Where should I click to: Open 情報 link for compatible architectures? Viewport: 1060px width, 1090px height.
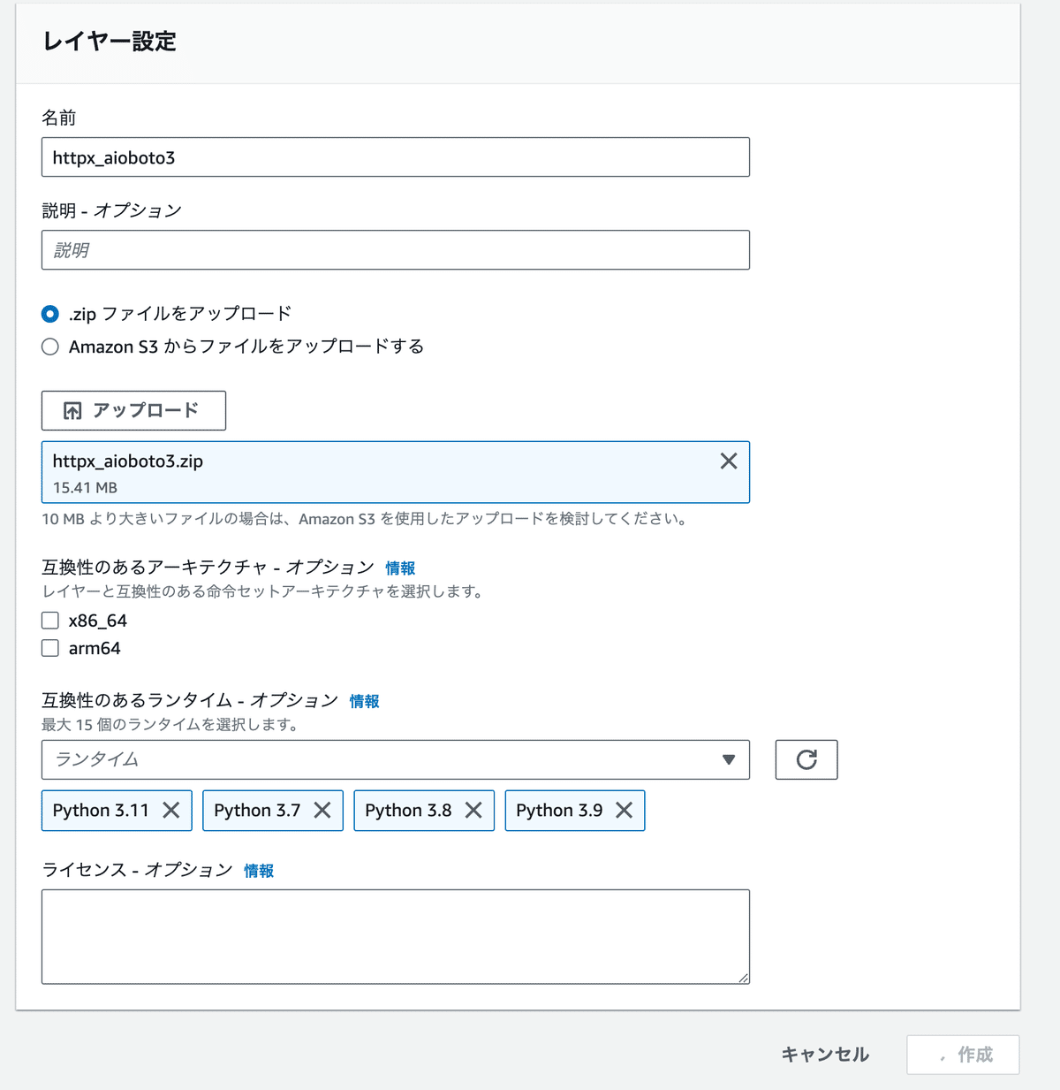click(400, 568)
